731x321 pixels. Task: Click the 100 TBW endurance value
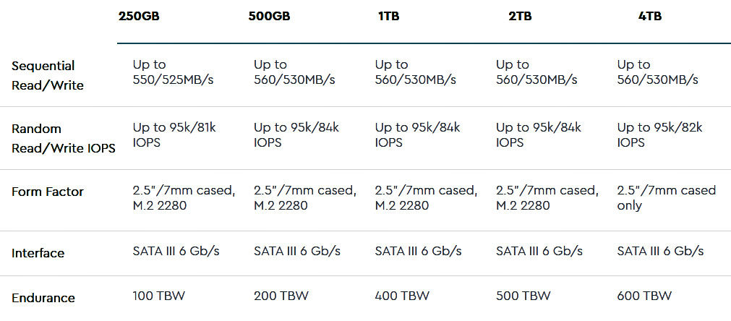point(160,296)
